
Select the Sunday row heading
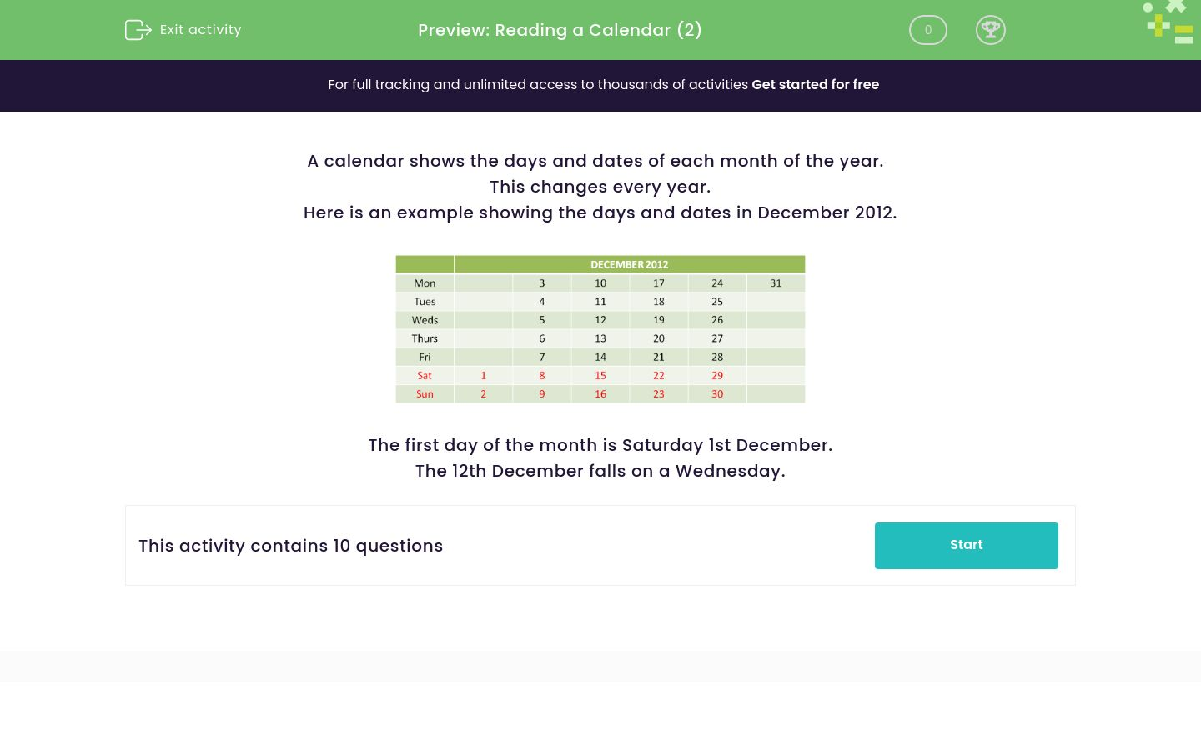click(425, 393)
